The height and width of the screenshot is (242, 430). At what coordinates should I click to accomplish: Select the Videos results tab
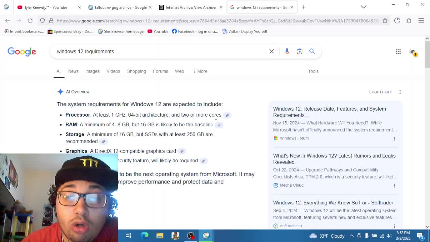113,71
